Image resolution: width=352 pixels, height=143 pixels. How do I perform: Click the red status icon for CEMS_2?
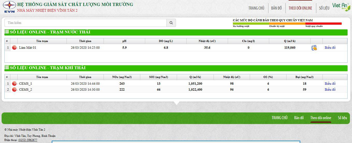(x=14, y=89)
